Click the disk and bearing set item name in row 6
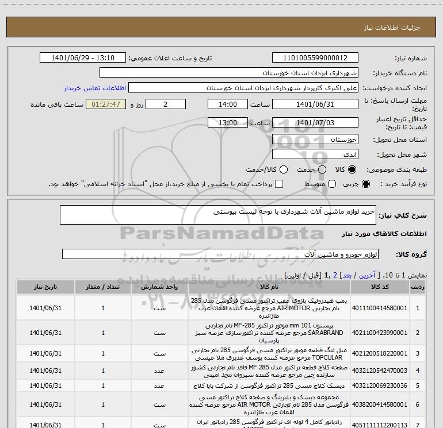443x428 pixels. (x=269, y=404)
